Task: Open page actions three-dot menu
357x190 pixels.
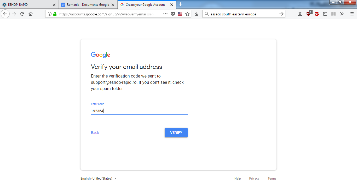Action: [165, 14]
